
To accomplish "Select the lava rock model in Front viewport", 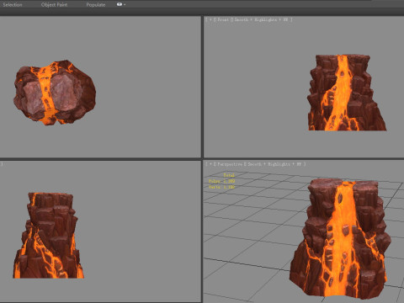I will click(347, 93).
